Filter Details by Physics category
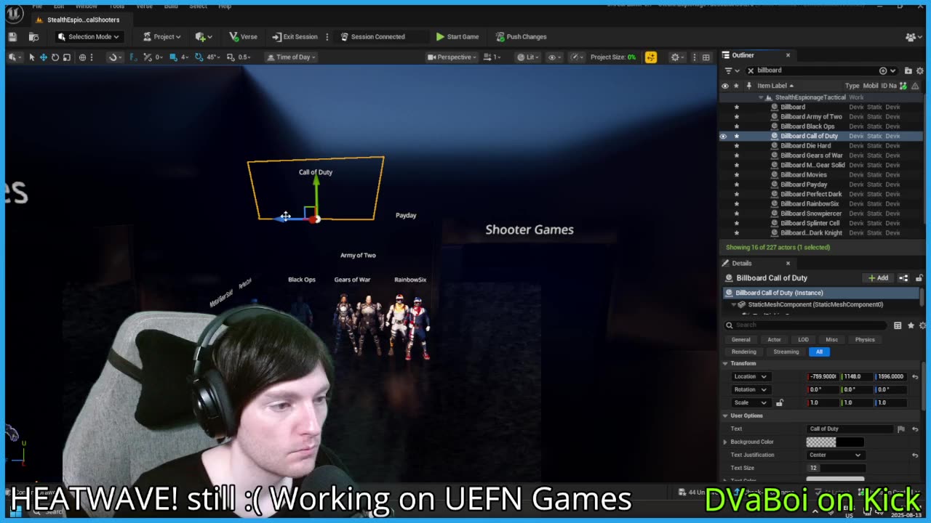The width and height of the screenshot is (931, 523). point(865,339)
